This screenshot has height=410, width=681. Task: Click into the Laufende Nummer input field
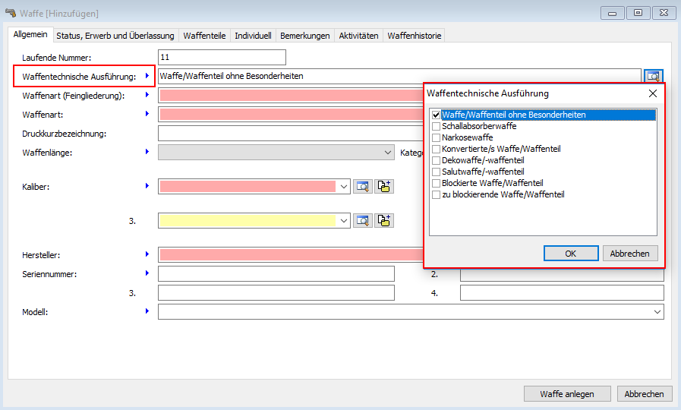pyautogui.click(x=222, y=57)
